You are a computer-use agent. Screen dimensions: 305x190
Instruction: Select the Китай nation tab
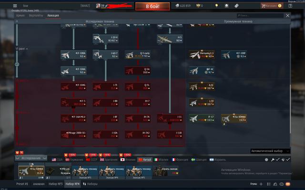pyautogui.click(x=145, y=160)
